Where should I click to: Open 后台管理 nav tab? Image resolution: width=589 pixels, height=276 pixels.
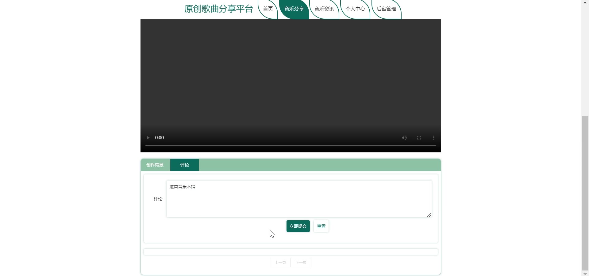(x=386, y=9)
